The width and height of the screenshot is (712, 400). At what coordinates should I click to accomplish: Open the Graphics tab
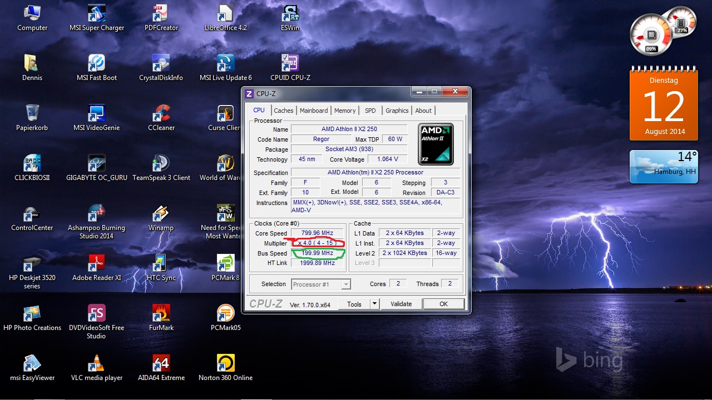397,111
